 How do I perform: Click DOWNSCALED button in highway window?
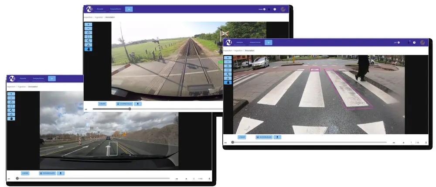coord(47,173)
